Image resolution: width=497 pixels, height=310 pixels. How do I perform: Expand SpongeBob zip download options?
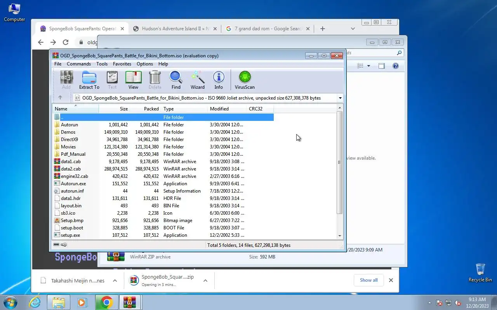click(205, 281)
